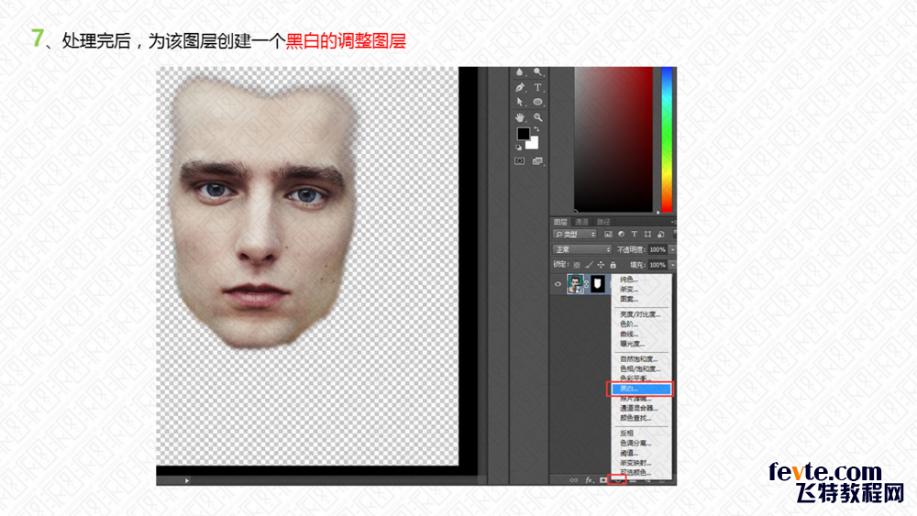Click the adjustment layer icon in Layers footer
This screenshot has height=516, width=917.
point(617,479)
